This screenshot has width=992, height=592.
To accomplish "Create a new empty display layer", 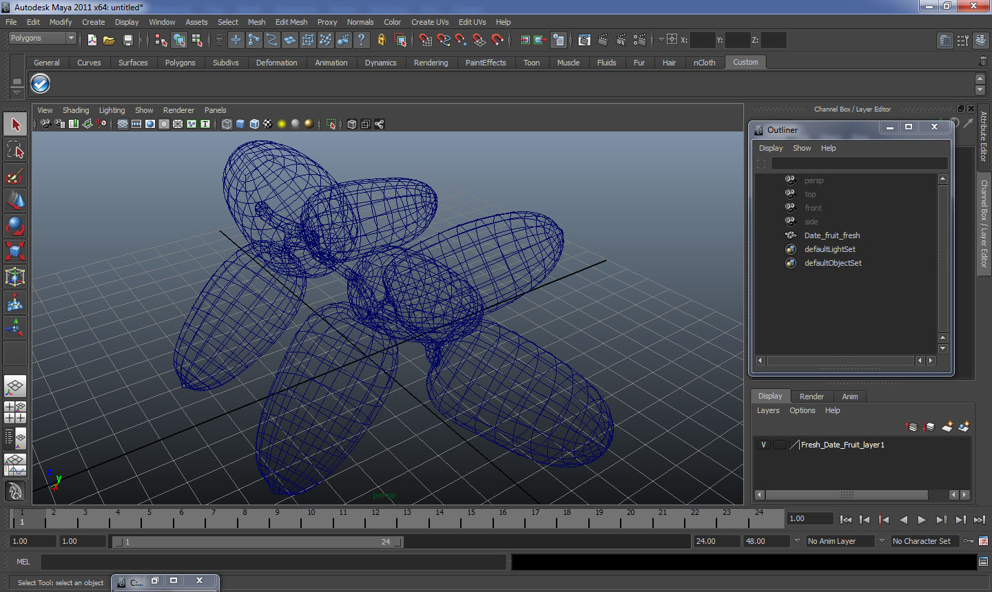I will click(947, 427).
